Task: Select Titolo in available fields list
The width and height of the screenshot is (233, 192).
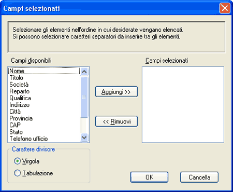Action: [44, 78]
